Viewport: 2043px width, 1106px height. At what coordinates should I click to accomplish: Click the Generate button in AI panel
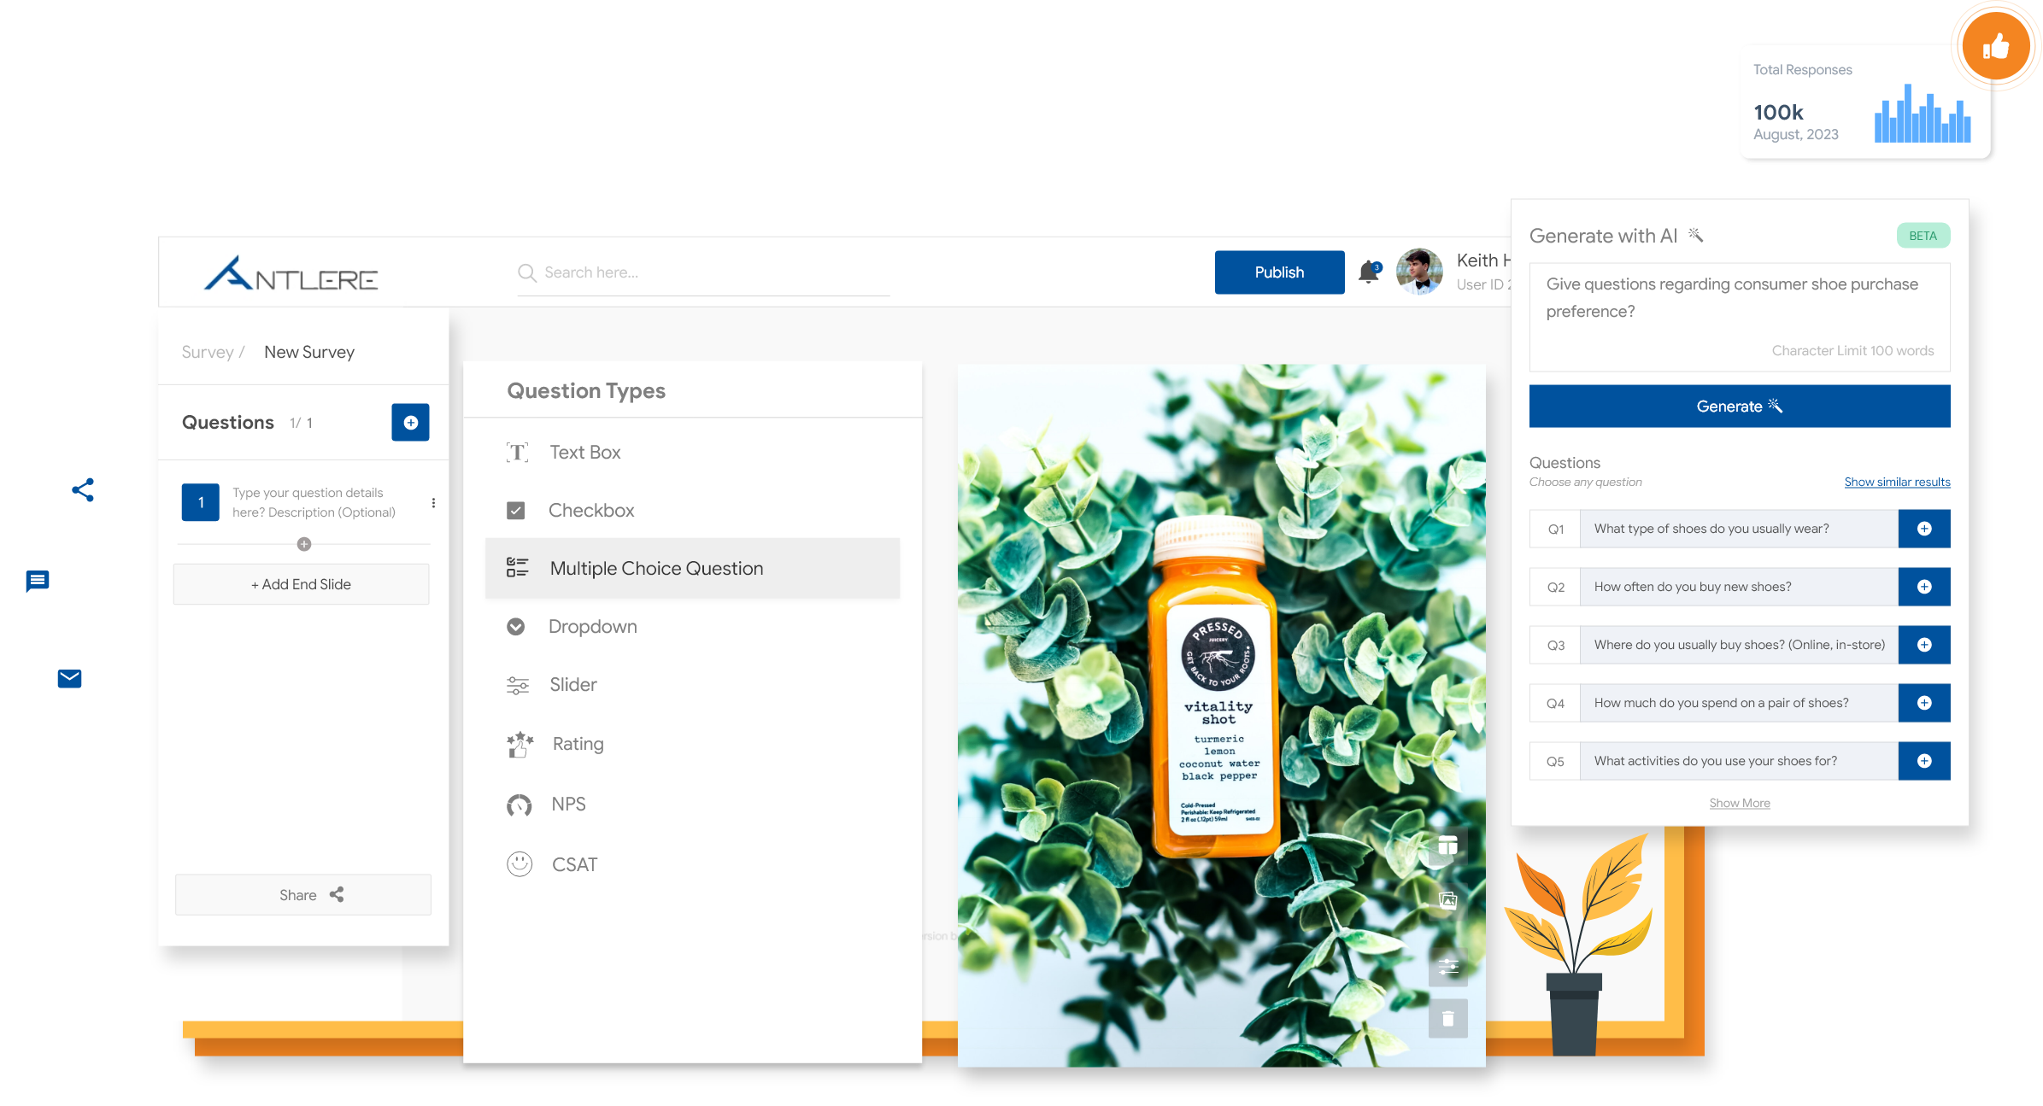pyautogui.click(x=1739, y=406)
